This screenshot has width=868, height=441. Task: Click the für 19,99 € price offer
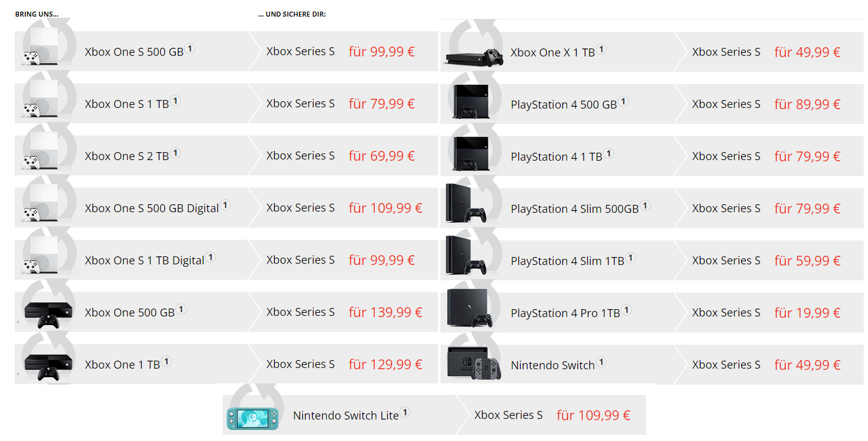pyautogui.click(x=807, y=313)
